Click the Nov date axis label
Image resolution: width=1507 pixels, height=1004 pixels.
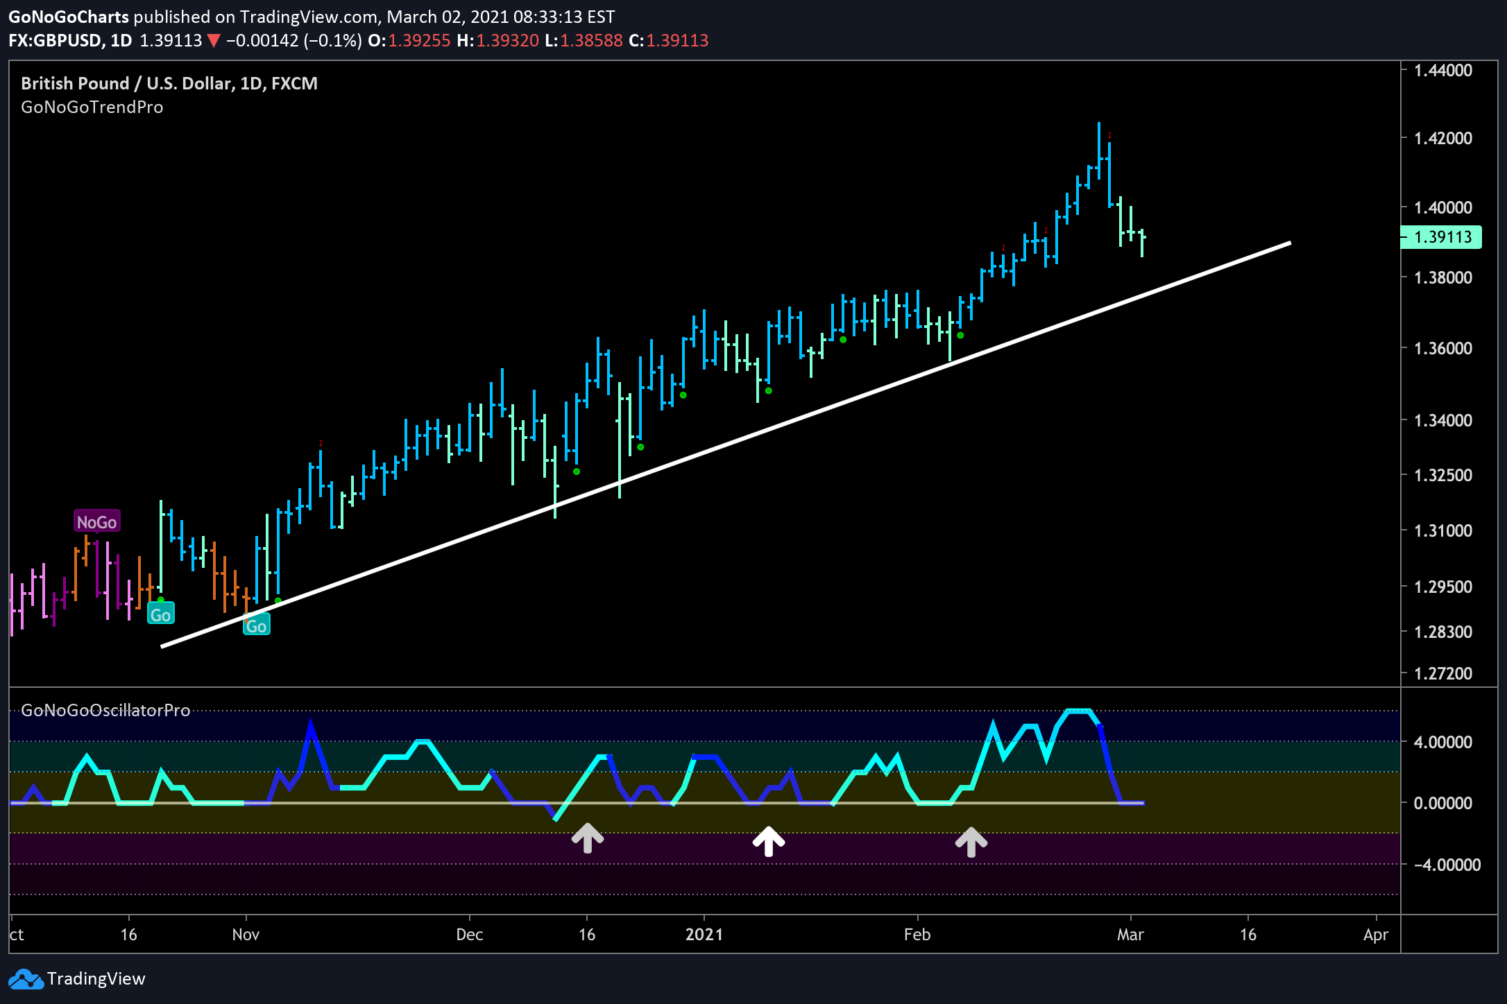[246, 935]
